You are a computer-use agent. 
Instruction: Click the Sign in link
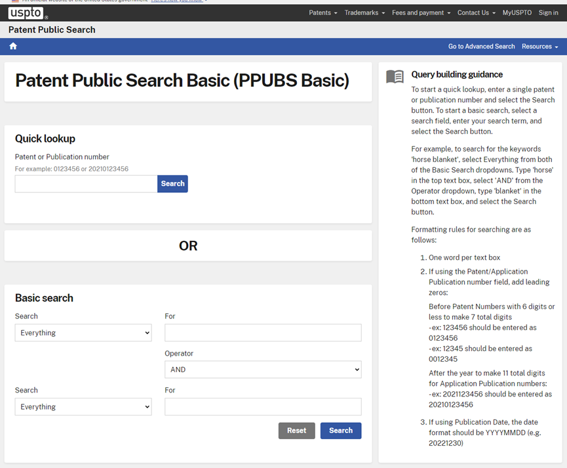(x=548, y=13)
